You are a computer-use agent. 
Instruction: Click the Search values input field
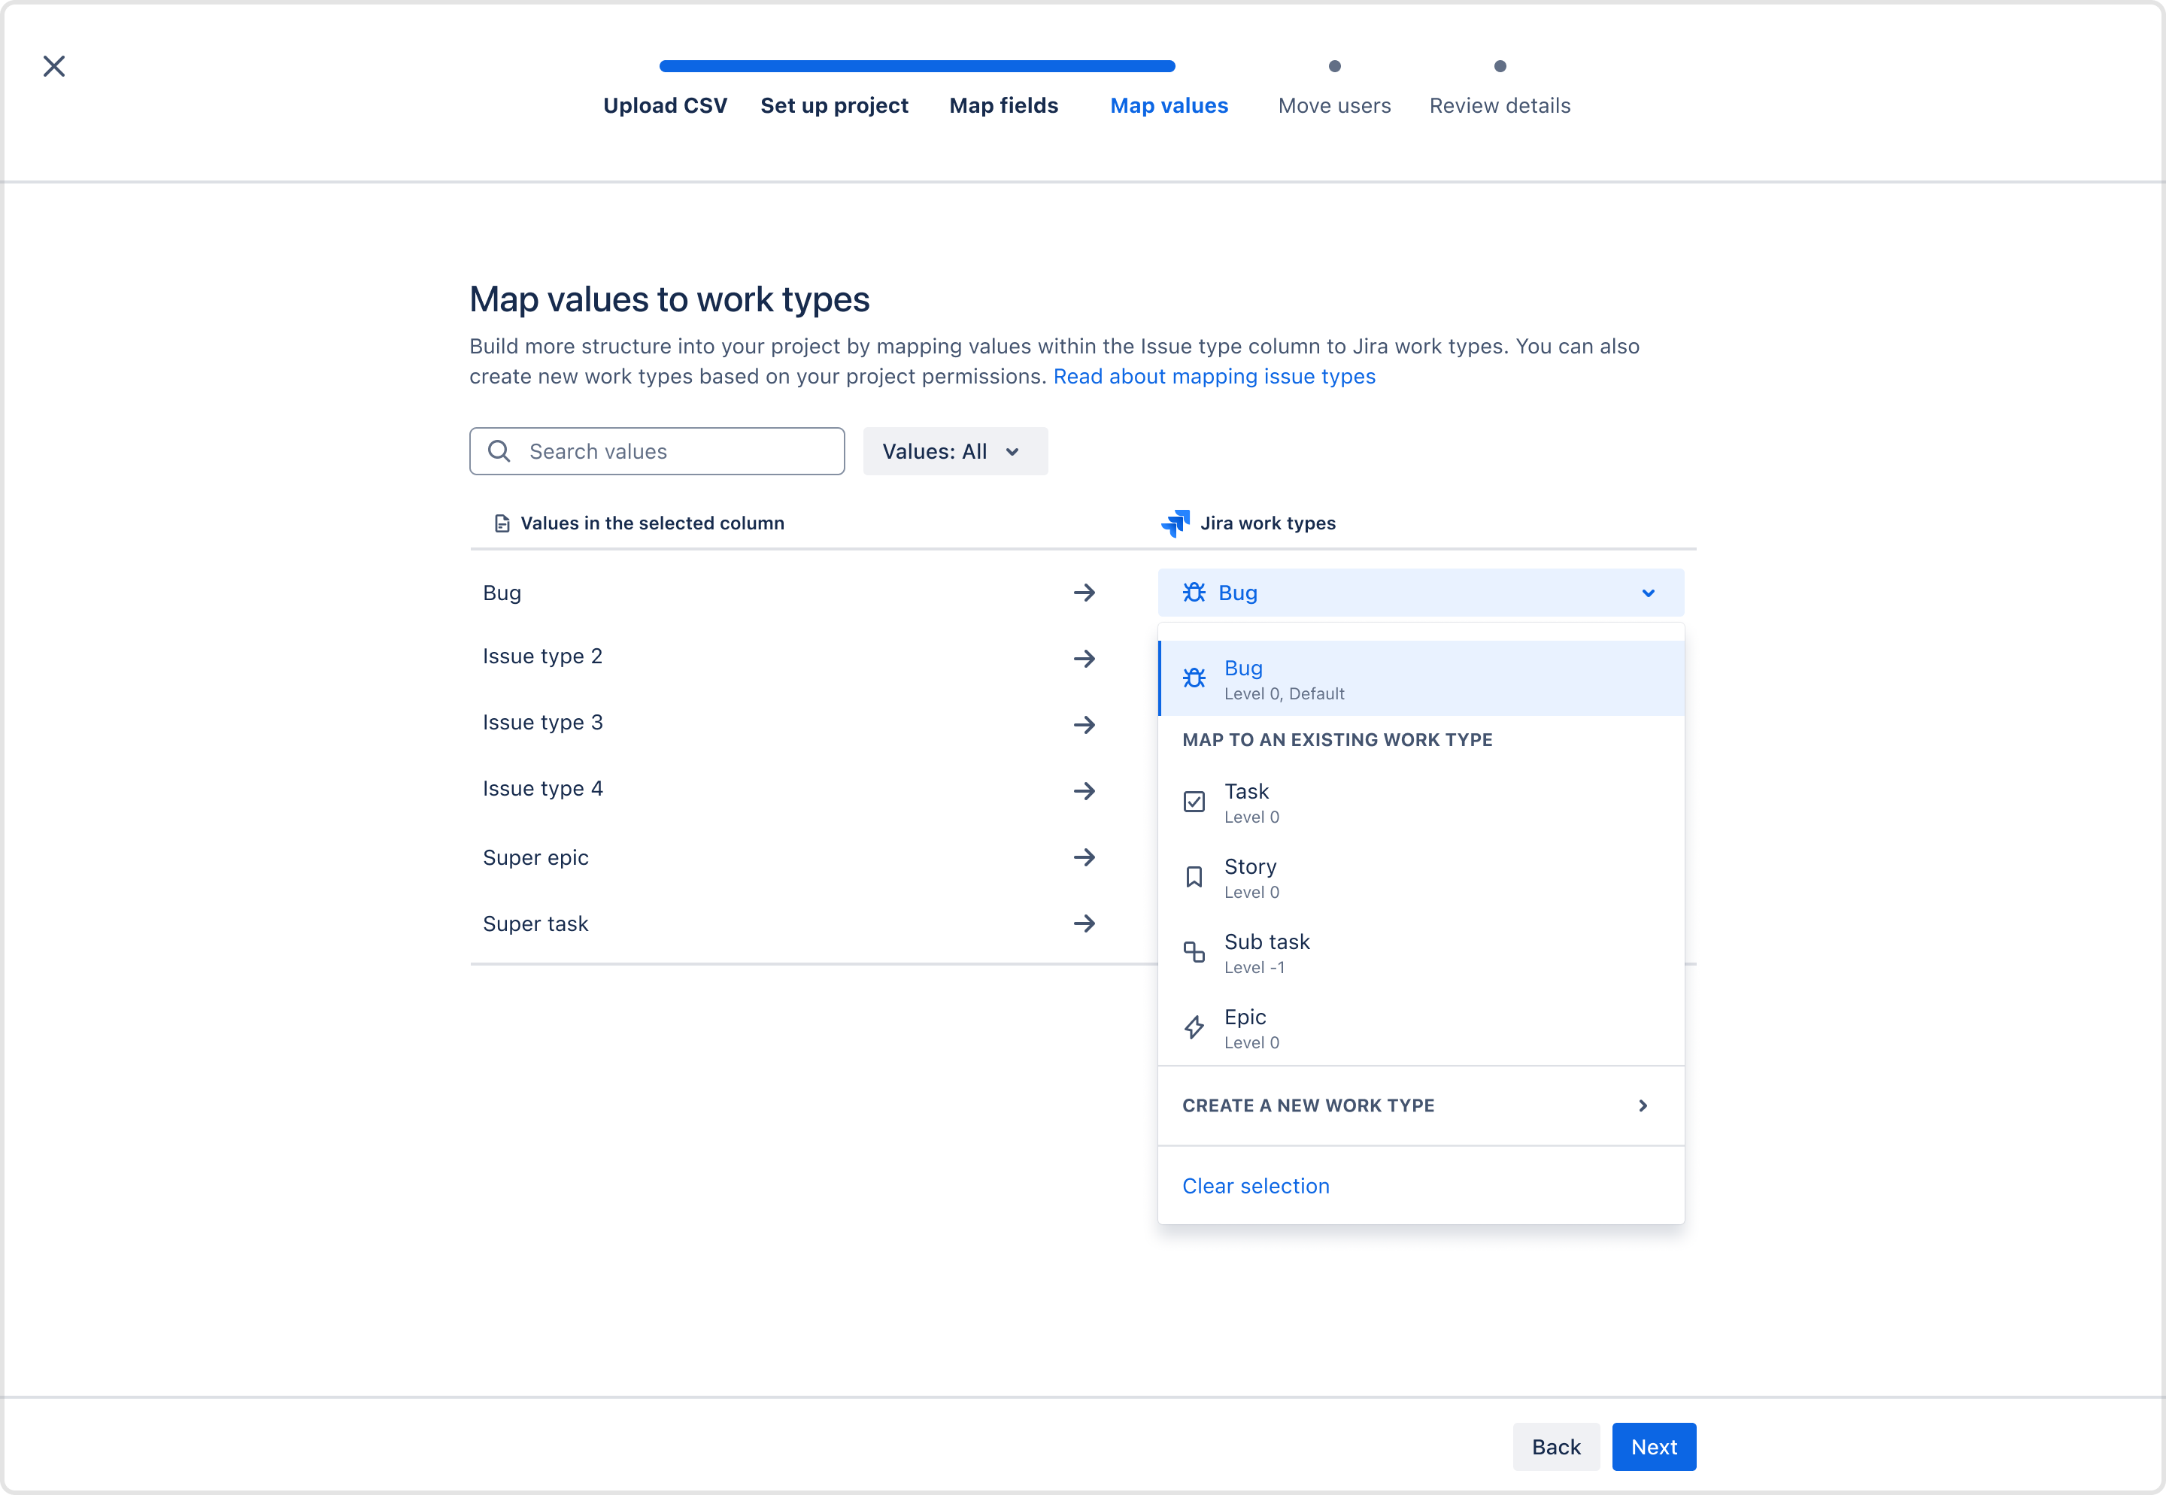[658, 450]
